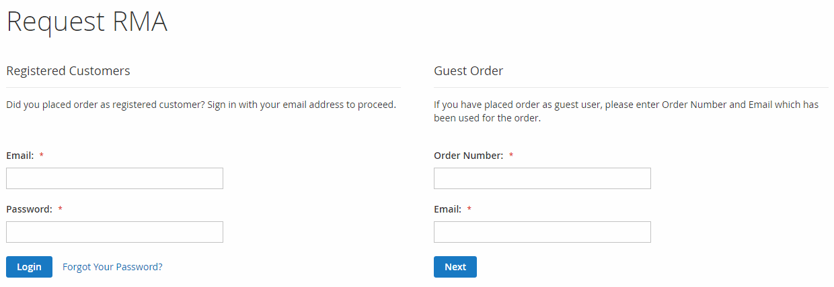834x287 pixels.
Task: Select the Guest Order Email input field
Action: (542, 232)
